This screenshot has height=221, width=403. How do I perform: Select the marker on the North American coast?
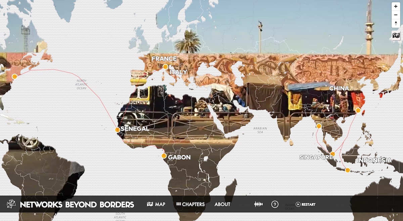coord(14,76)
